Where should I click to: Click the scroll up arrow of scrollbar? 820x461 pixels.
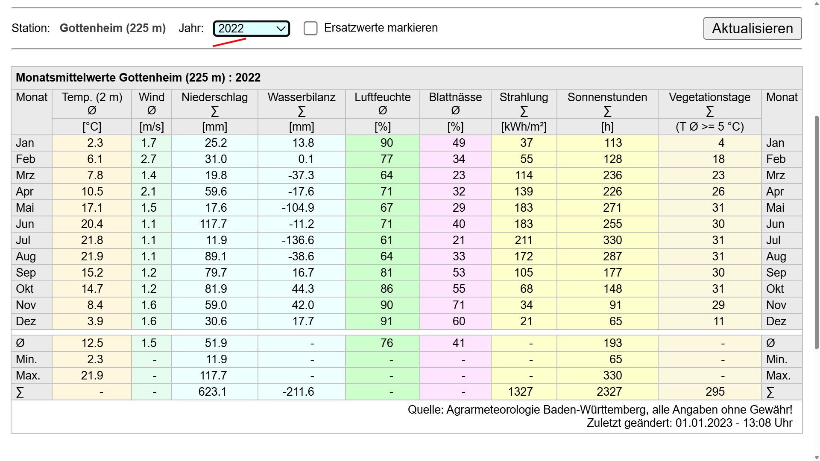(x=816, y=3)
